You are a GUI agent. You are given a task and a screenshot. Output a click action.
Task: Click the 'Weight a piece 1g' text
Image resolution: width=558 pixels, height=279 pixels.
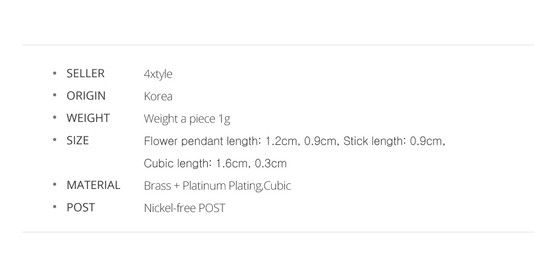pyautogui.click(x=187, y=119)
